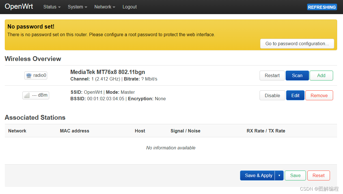Edit the OpenWrt SSID settings
Screen dimensions: 343x194
(x=295, y=95)
